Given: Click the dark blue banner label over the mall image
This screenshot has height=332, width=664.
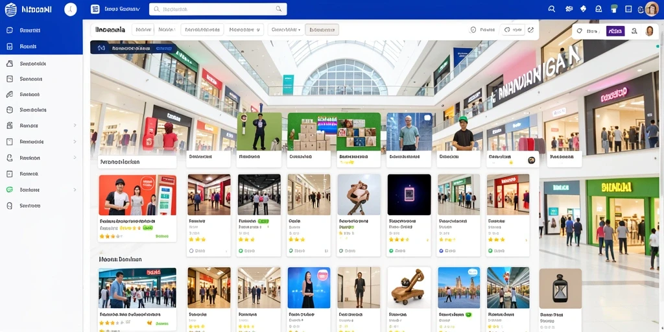Looking at the screenshot, I should pos(133,48).
